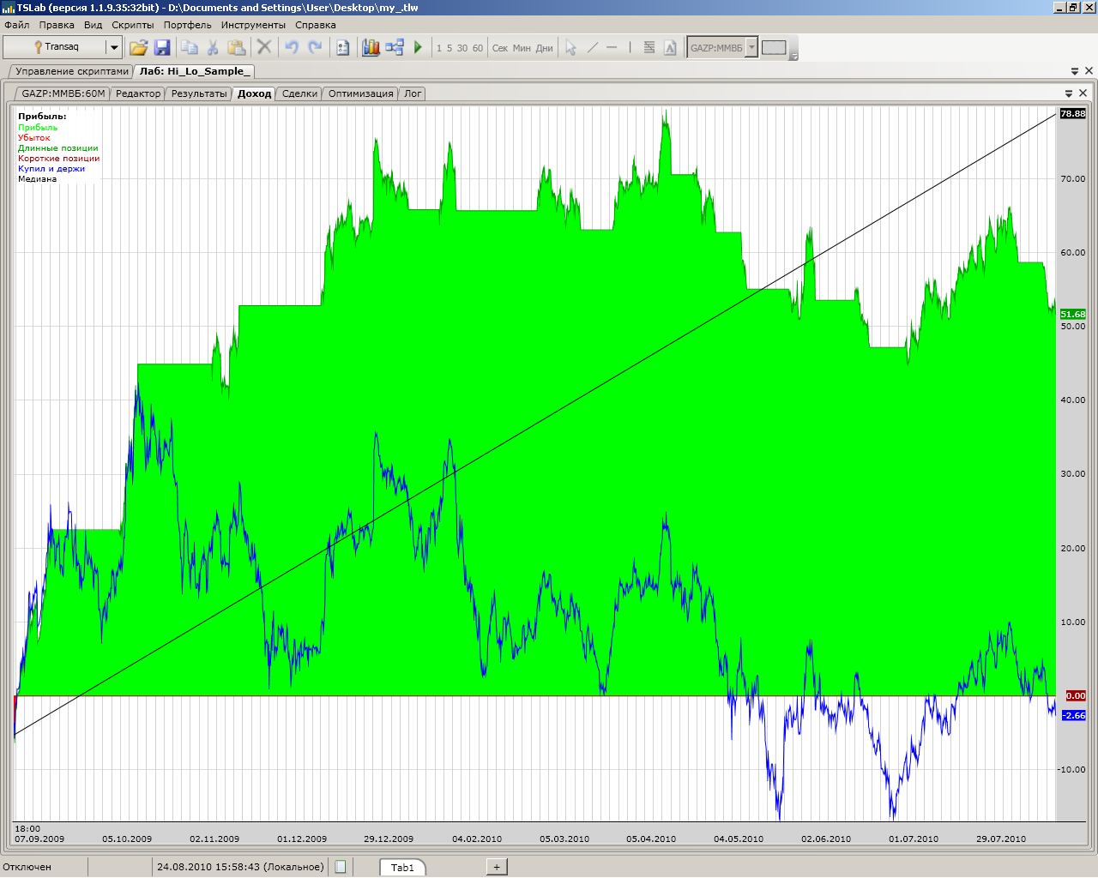Click the GAZP:ММВБ instrument field
The height and width of the screenshot is (878, 1098).
pos(716,48)
